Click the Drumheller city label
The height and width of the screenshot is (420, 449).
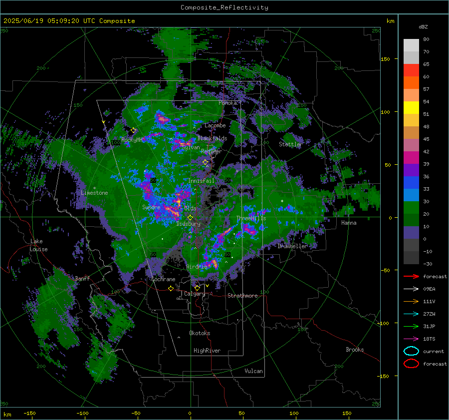pyautogui.click(x=292, y=246)
